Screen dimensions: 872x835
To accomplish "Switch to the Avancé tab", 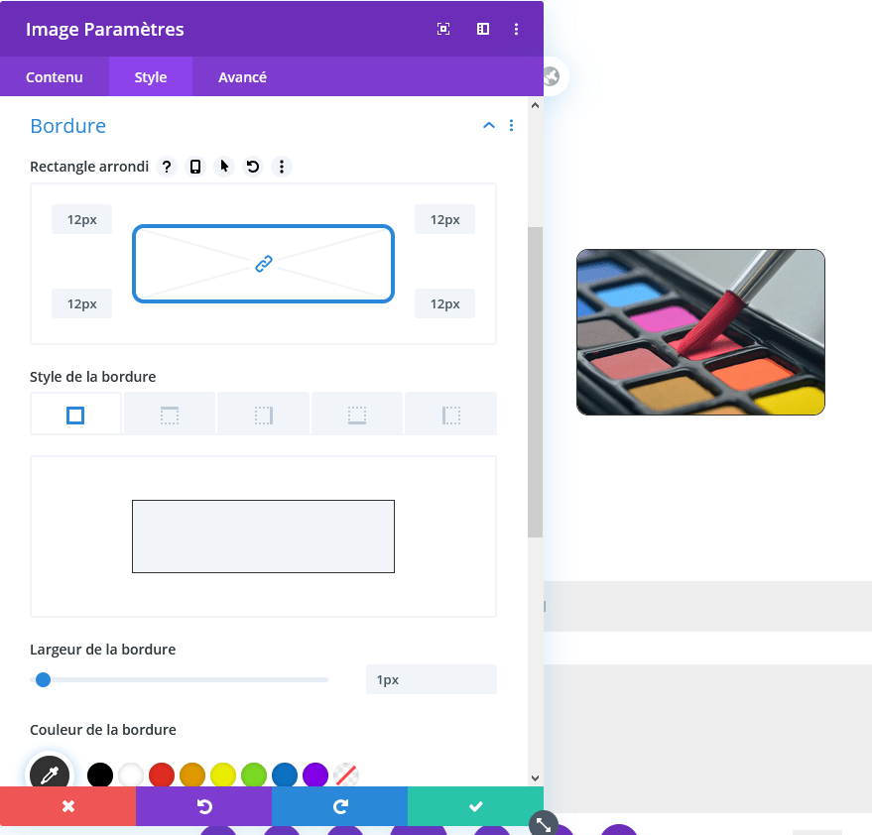I will click(x=242, y=76).
